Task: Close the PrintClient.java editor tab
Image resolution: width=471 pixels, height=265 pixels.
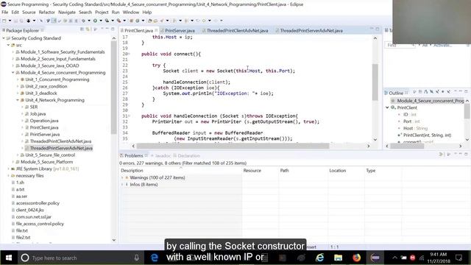Action: pyautogui.click(x=156, y=30)
